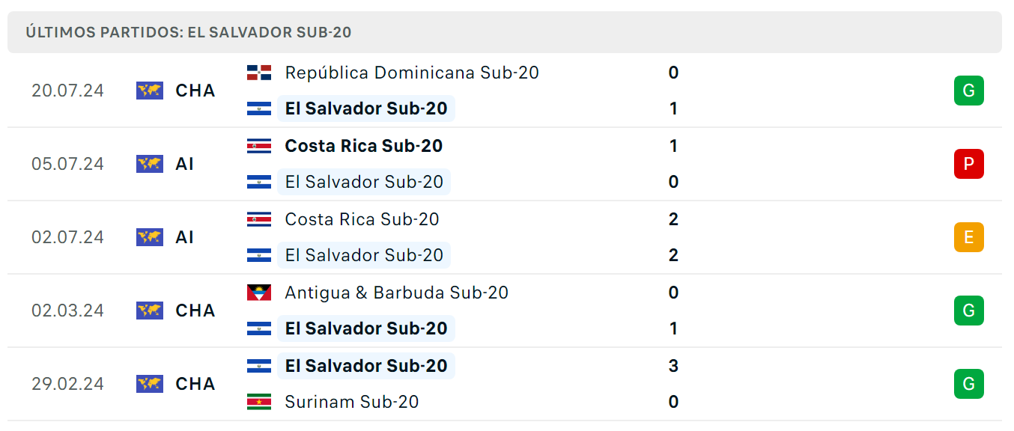Image resolution: width=1014 pixels, height=431 pixels.
Task: Open the CHA competition label for 02.03.24
Action: (195, 311)
